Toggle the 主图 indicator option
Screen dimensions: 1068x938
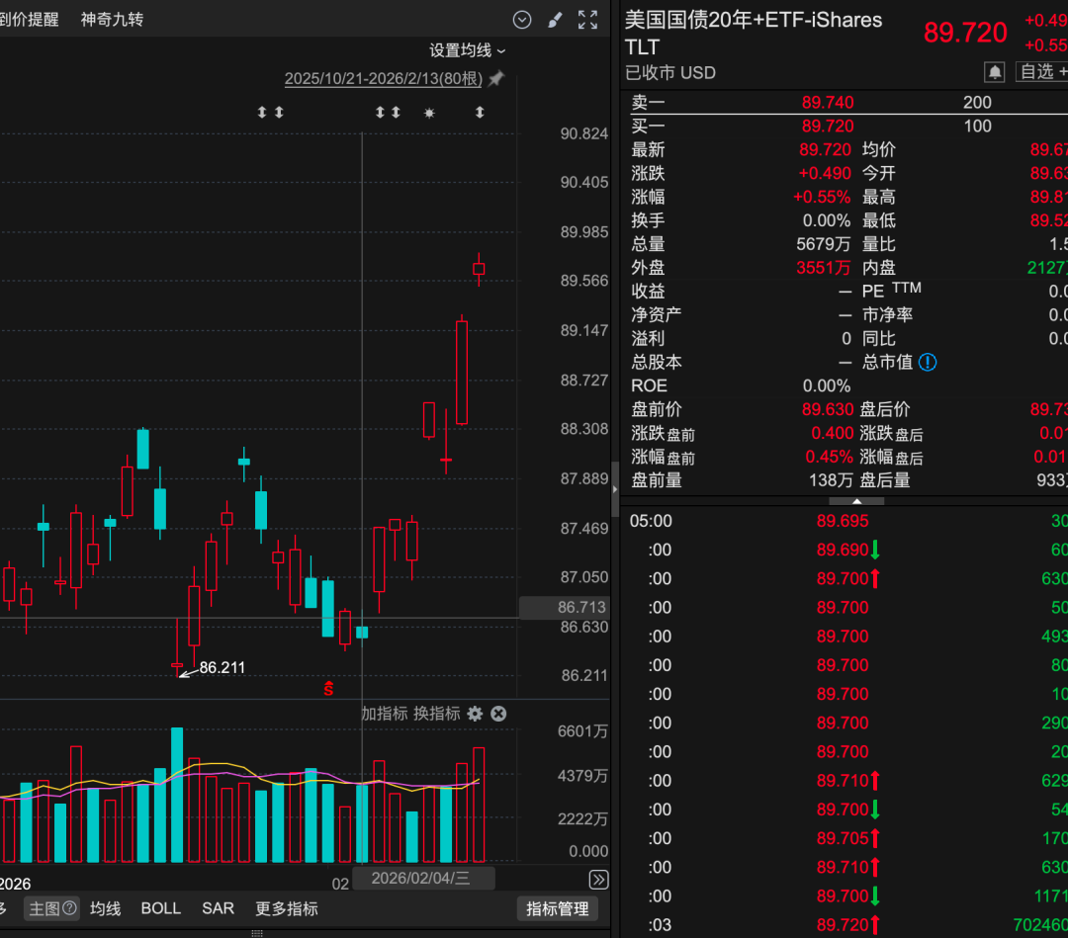pyautogui.click(x=51, y=908)
